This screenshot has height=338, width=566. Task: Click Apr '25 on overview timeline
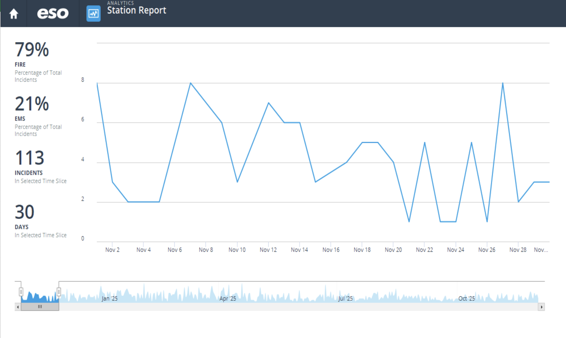coord(228,298)
